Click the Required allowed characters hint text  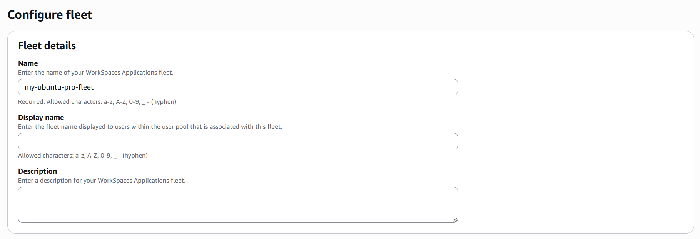(97, 101)
